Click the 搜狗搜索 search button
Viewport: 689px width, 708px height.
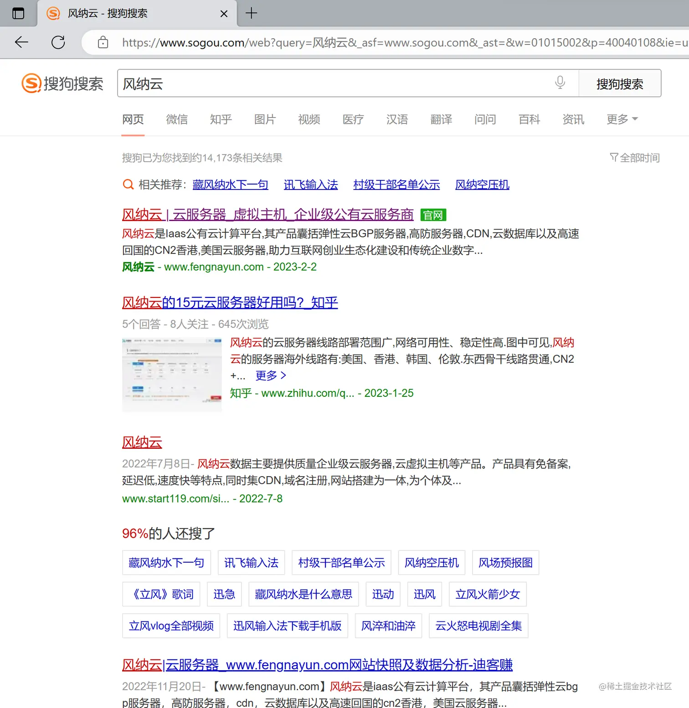[x=620, y=83]
